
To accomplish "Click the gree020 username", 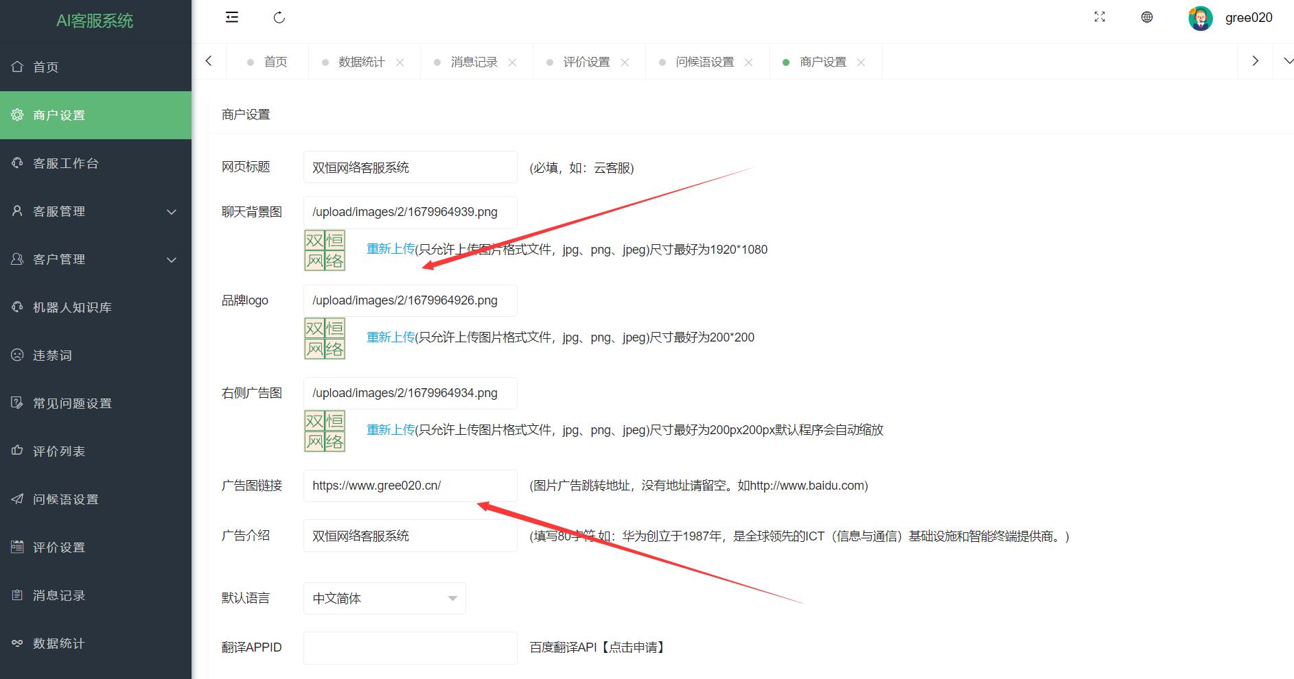I will tap(1249, 18).
